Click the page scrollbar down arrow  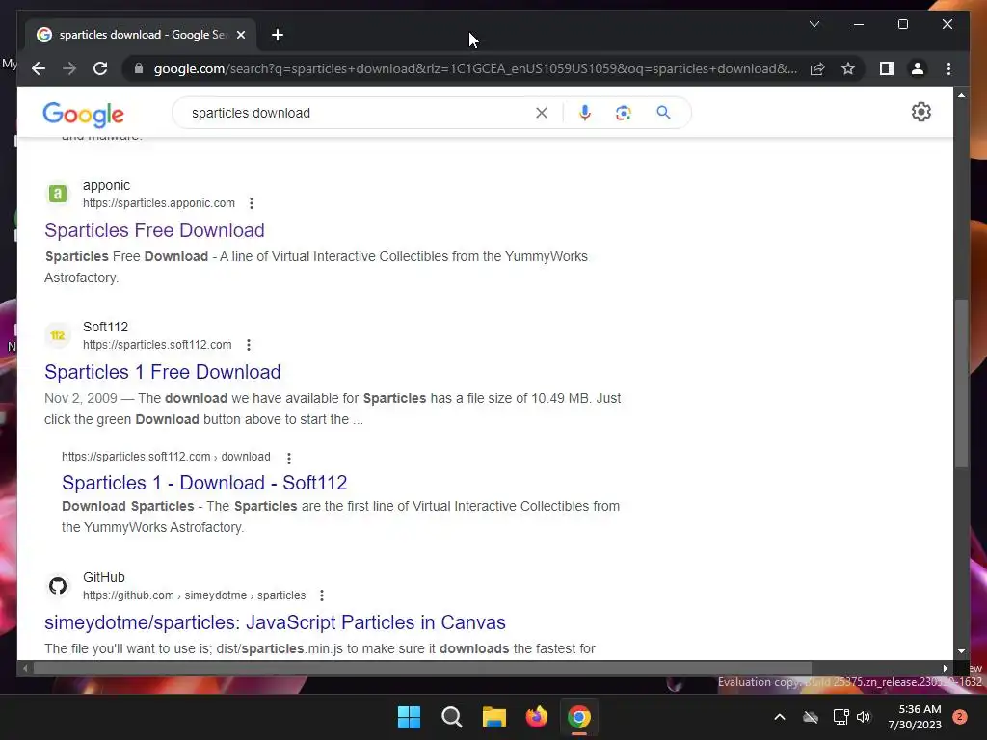point(961,651)
